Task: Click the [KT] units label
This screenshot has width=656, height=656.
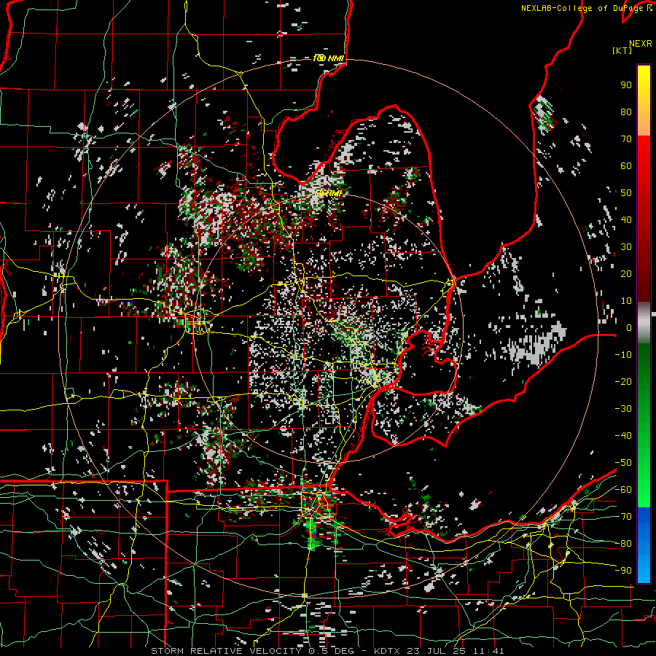Action: tap(622, 50)
